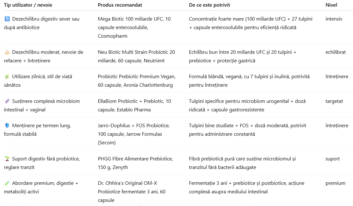Click the DNA strand icon
This screenshot has height=206, width=353.
point(7,101)
